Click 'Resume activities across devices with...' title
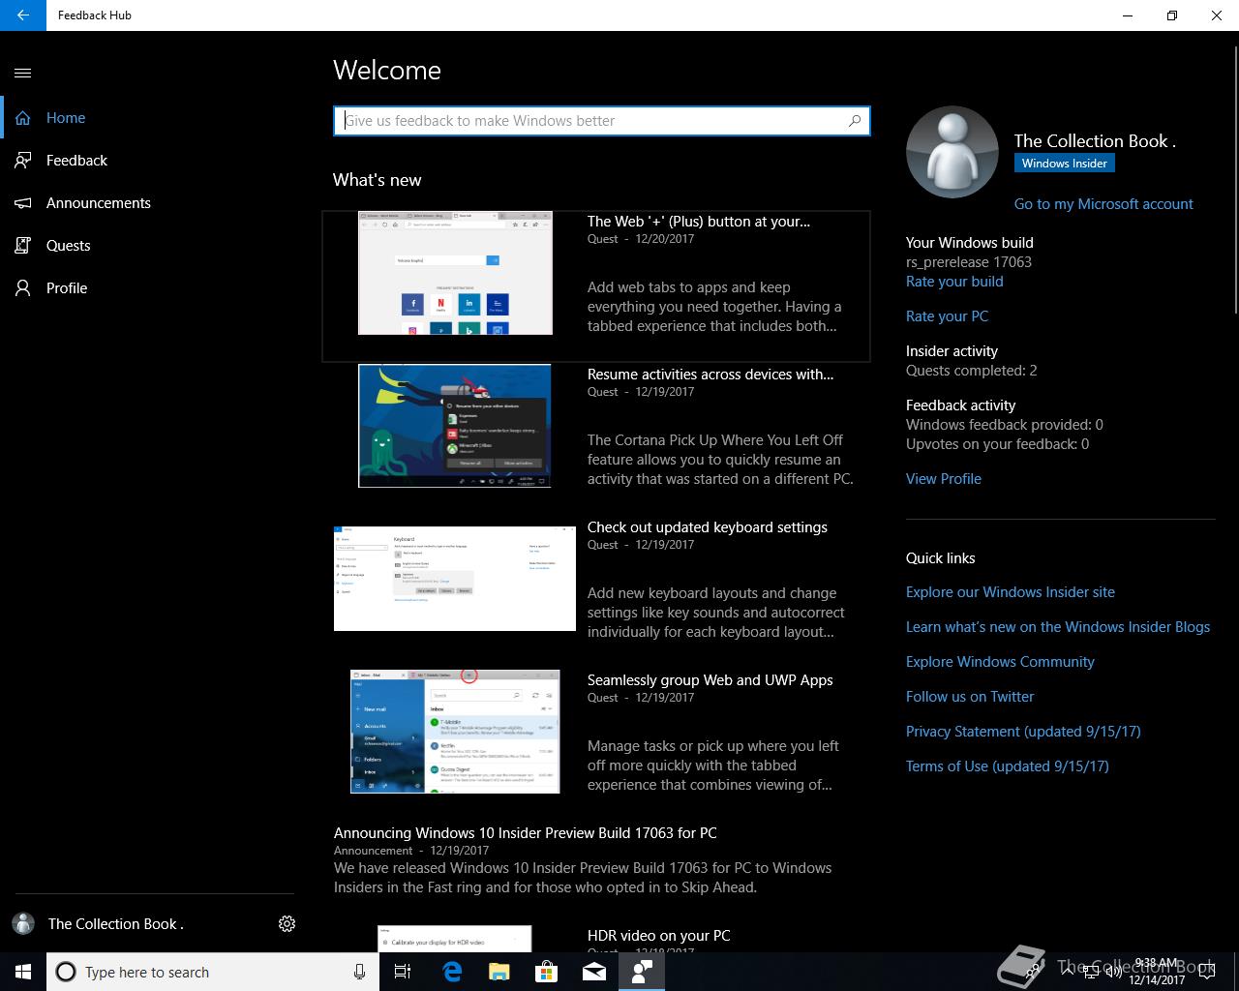Viewport: 1239px width, 991px height. tap(710, 375)
